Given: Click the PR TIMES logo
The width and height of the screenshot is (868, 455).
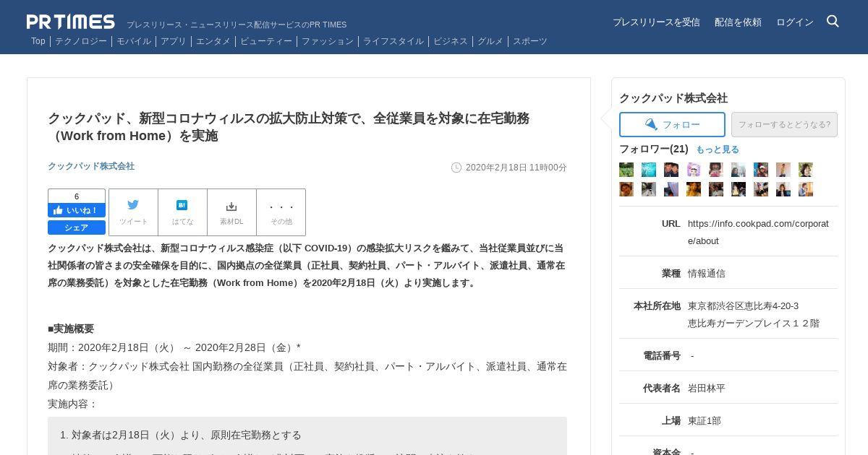Looking at the screenshot, I should [x=71, y=22].
